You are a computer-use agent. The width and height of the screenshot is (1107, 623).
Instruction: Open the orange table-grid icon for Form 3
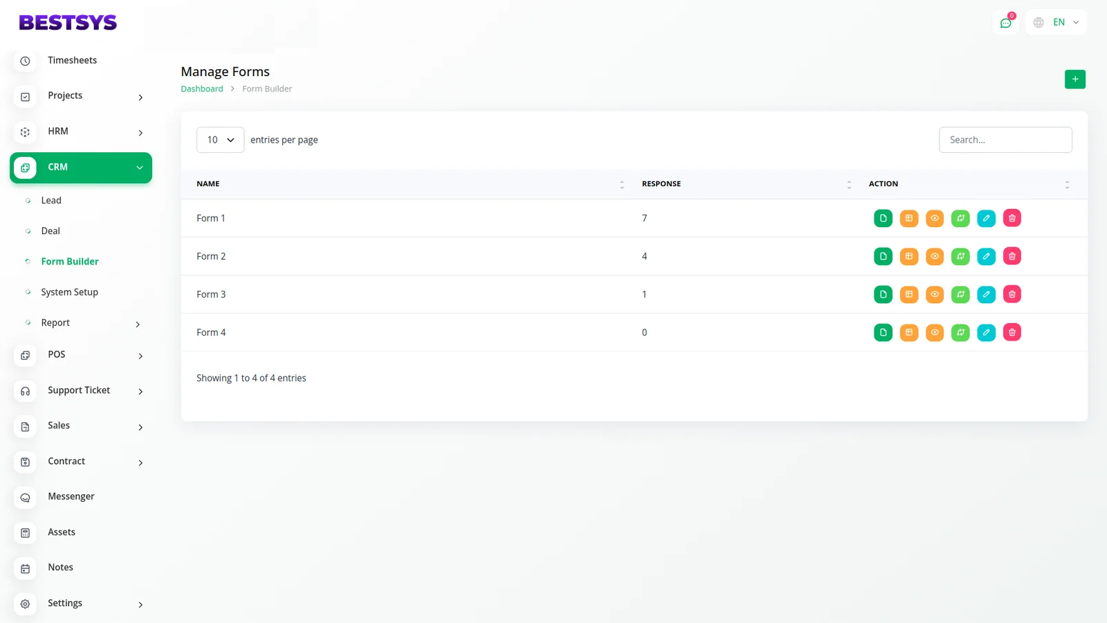(908, 294)
